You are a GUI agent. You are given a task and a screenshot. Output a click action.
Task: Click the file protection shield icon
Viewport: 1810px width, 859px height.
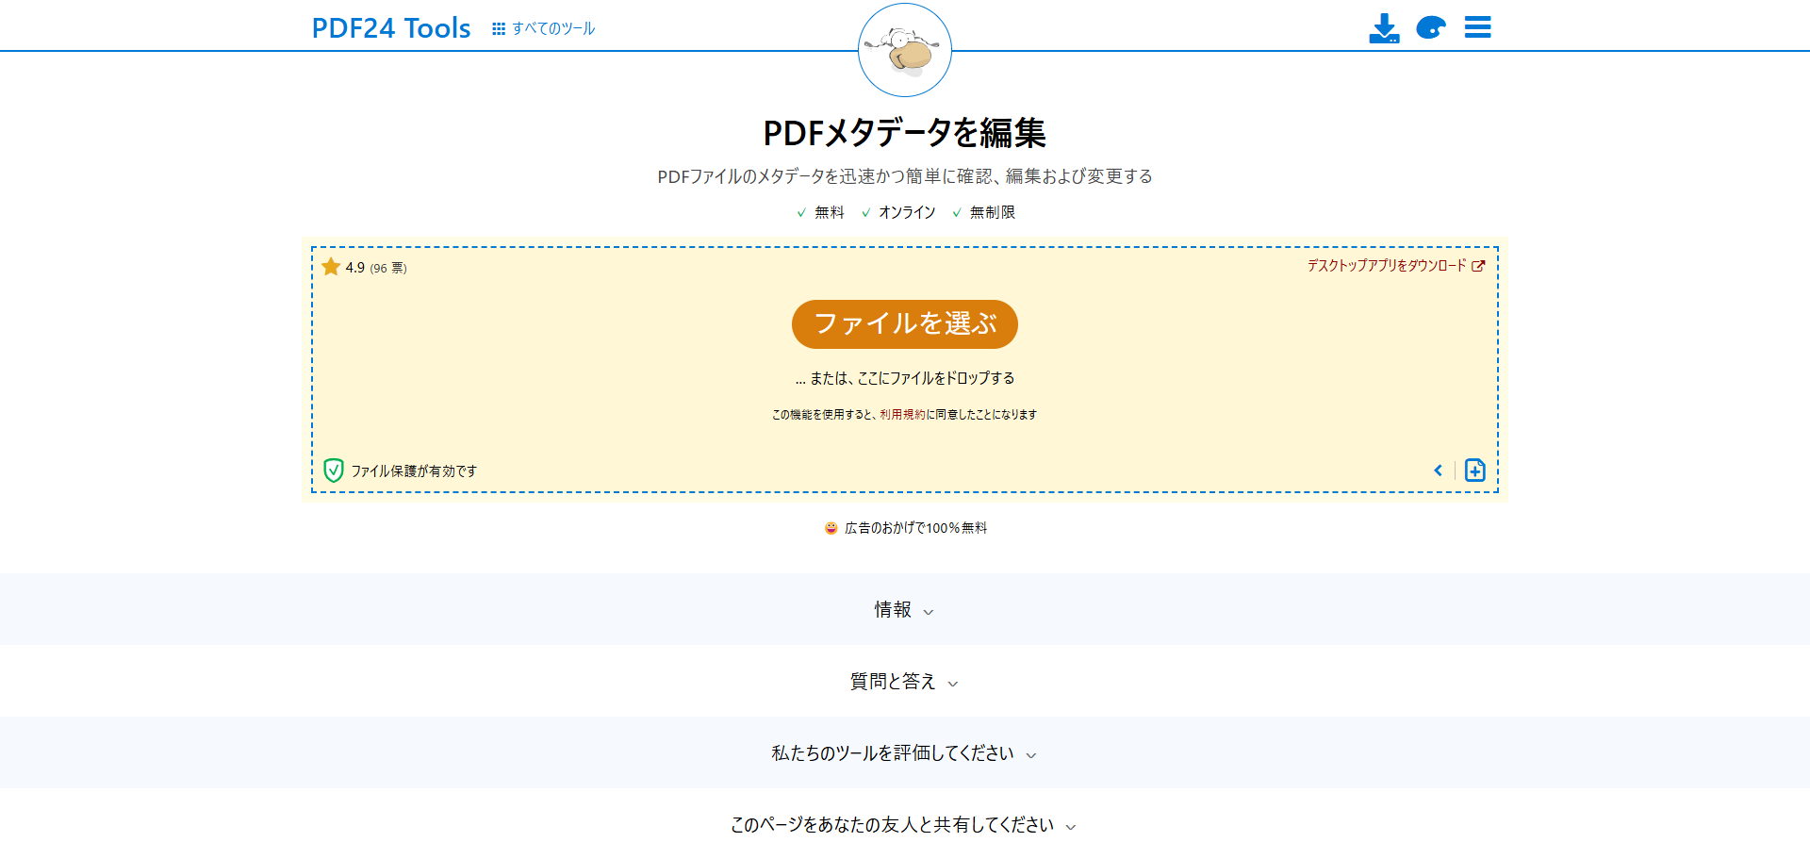334,471
